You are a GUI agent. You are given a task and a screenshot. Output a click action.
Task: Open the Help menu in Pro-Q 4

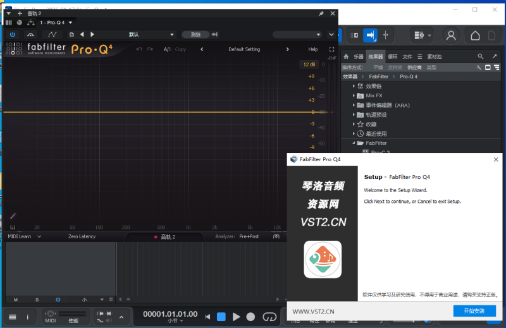click(313, 49)
